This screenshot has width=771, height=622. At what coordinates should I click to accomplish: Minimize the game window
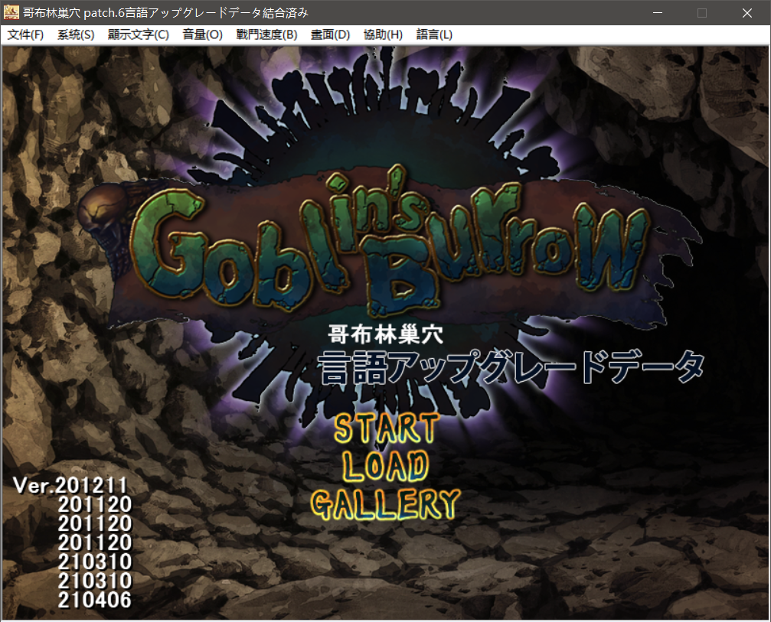(x=658, y=13)
